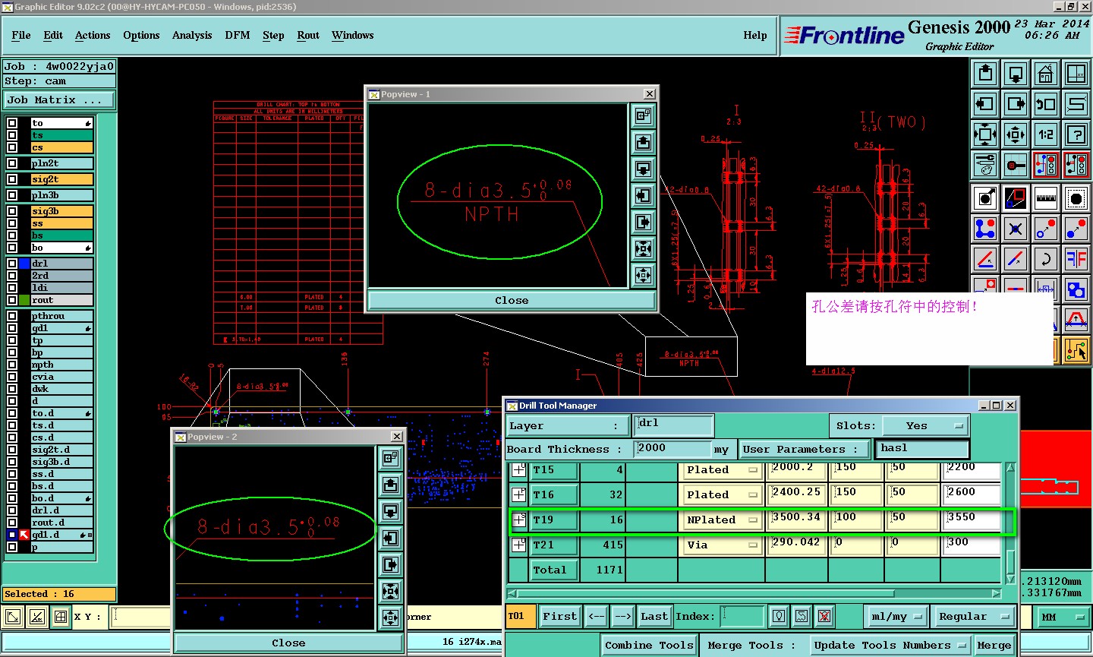The width and height of the screenshot is (1093, 657).
Task: Click the yellow cursor net-select icon
Action: [x=1076, y=350]
